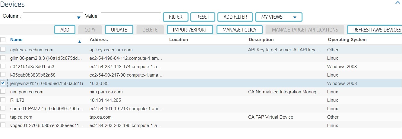Toggle the select-all header checkbox
The image size is (402, 139).
[x=3, y=40]
